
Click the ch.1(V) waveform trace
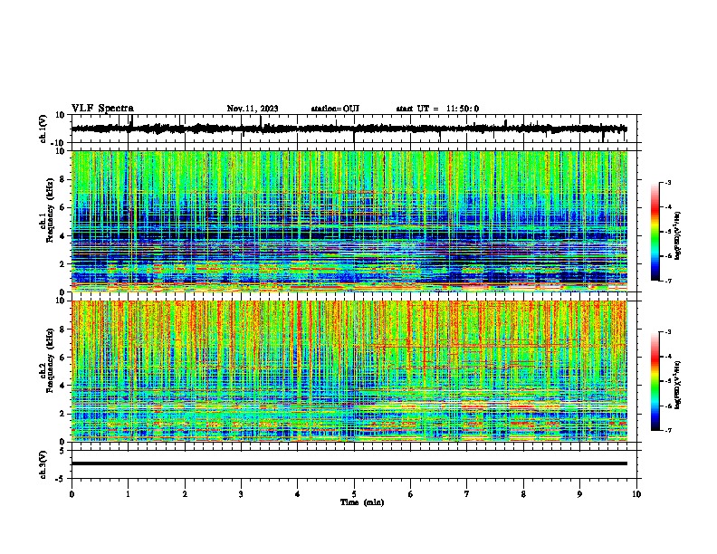[349, 129]
